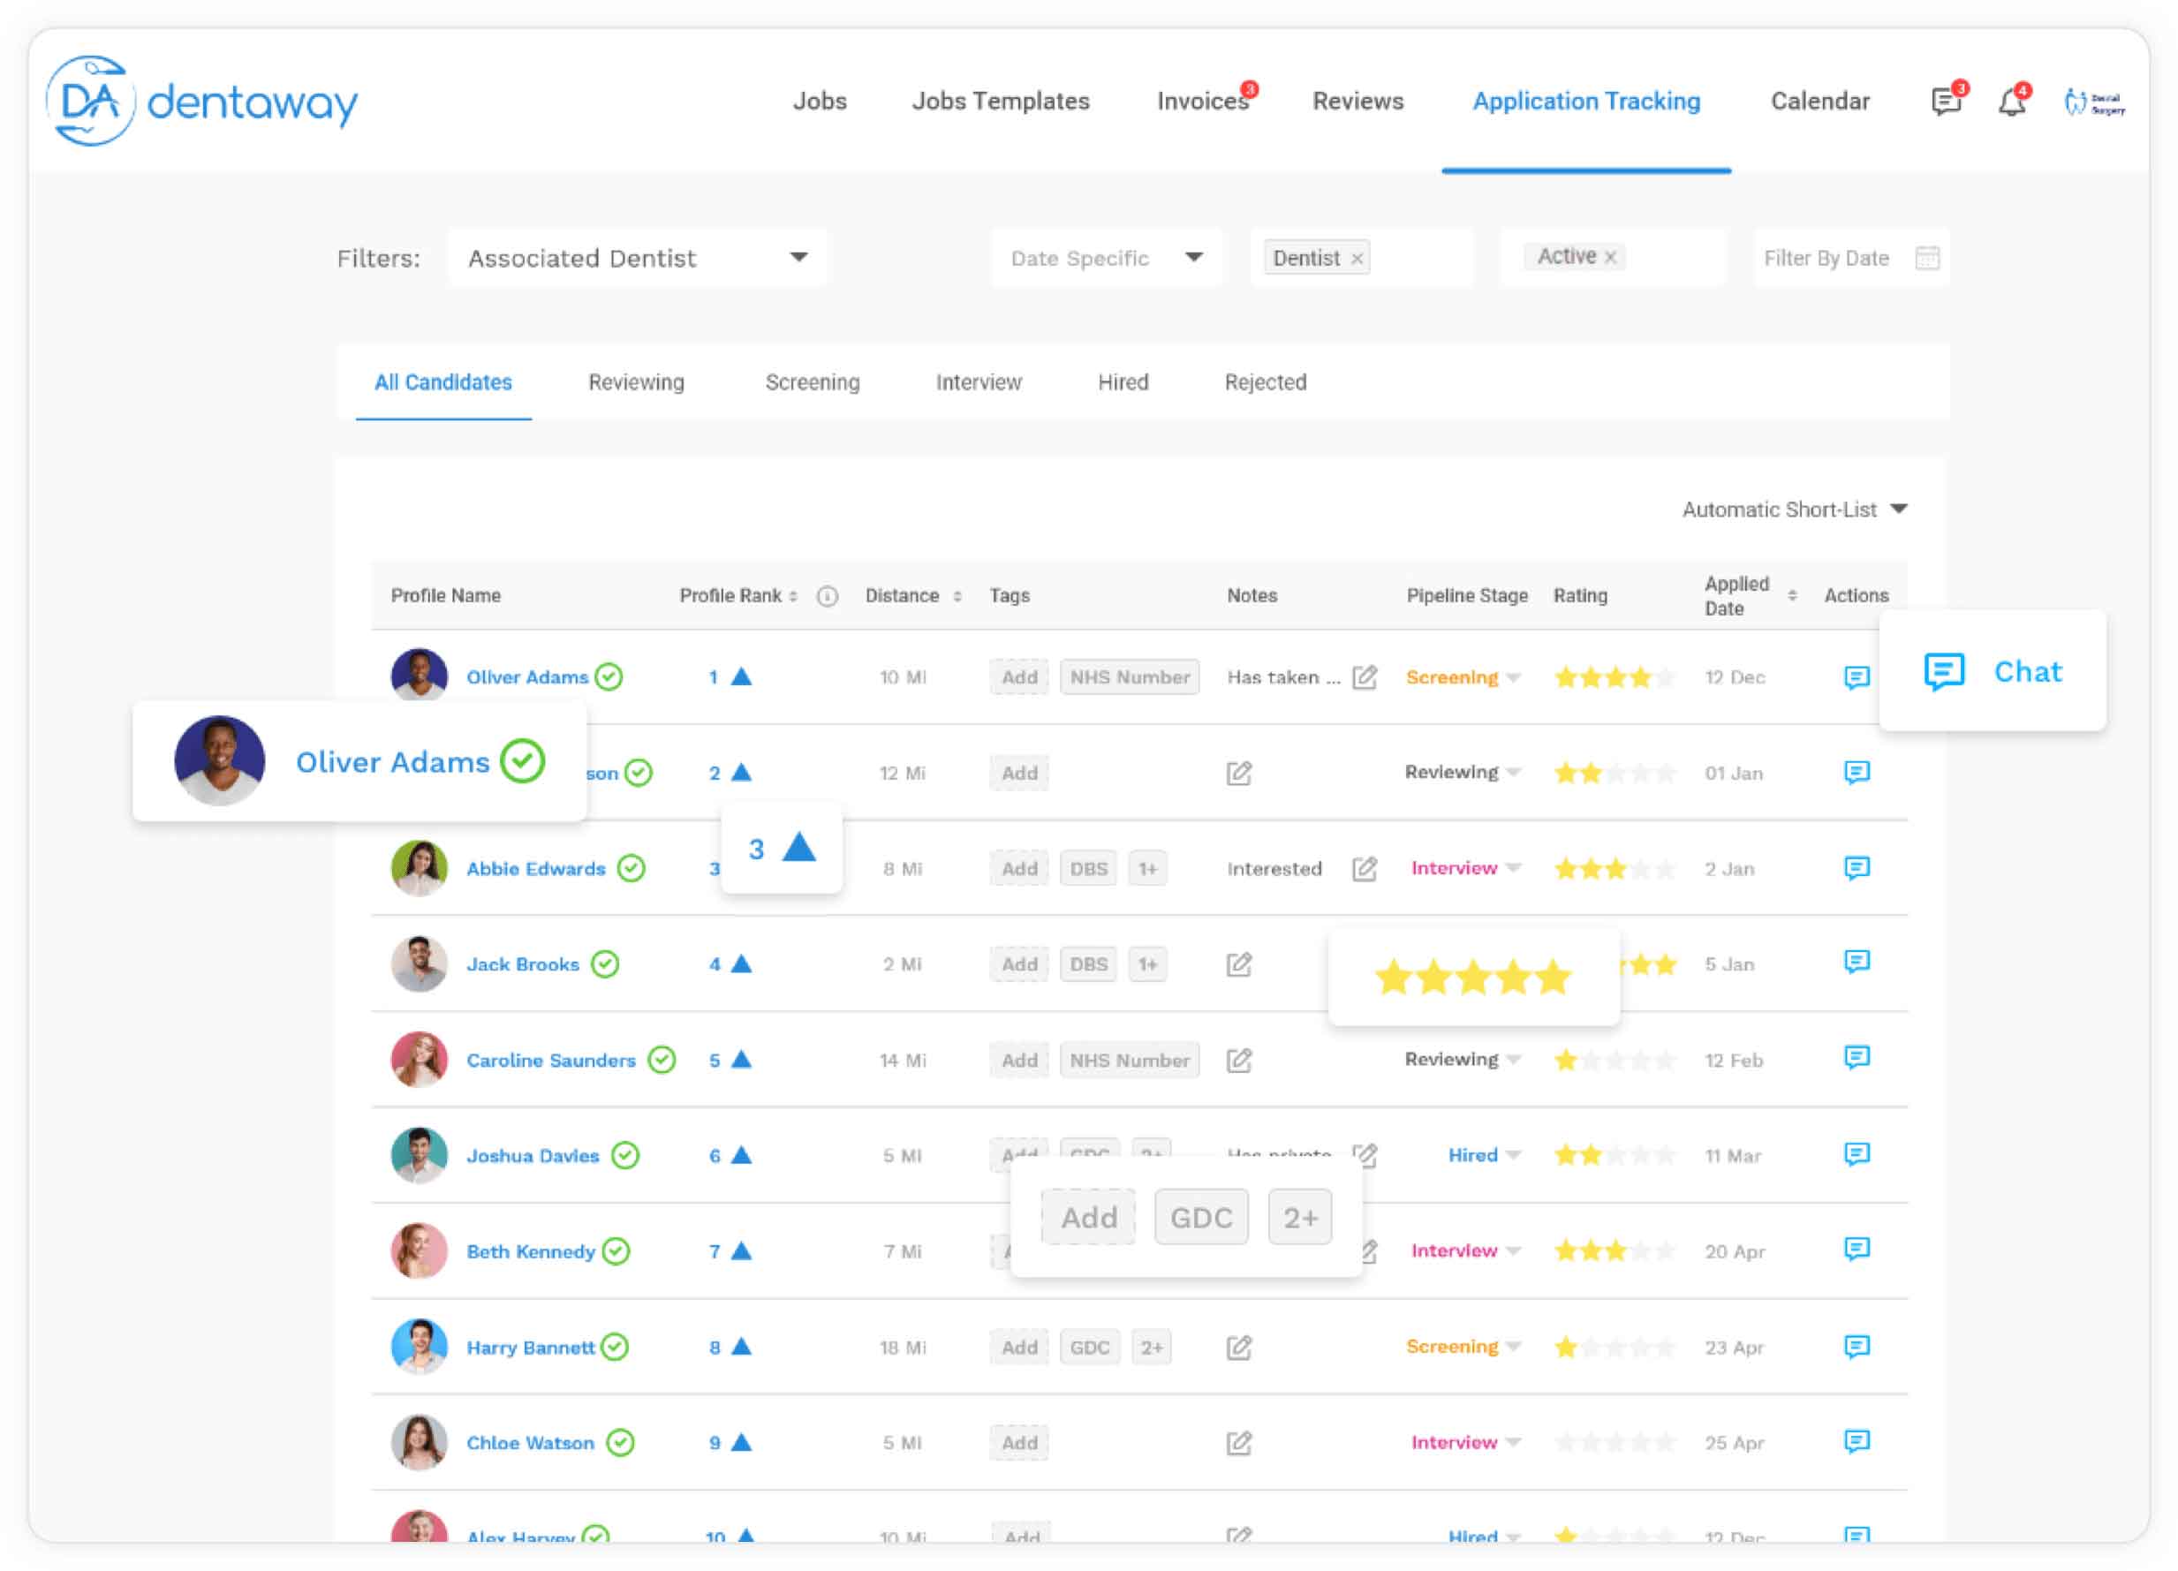Expand the Automatic Short-List dropdown
The width and height of the screenshot is (2178, 1571).
[1794, 509]
